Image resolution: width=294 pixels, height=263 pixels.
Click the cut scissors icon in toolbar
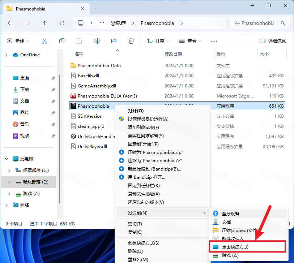click(x=44, y=41)
